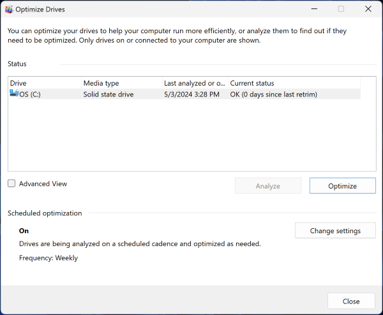The image size is (383, 315).
Task: Click the Optimize Drives app icon in title bar
Action: coord(9,10)
